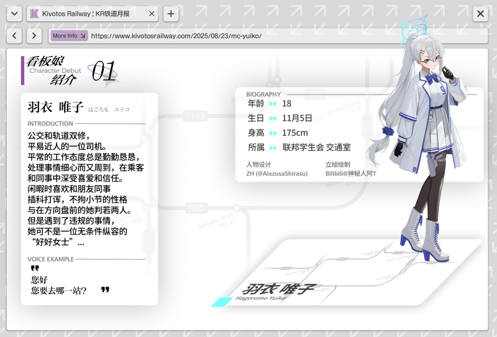Click the More Info button
The width and height of the screenshot is (497, 337).
coord(69,35)
